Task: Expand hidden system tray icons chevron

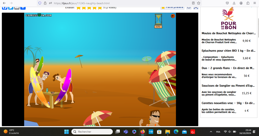Action: point(211,132)
